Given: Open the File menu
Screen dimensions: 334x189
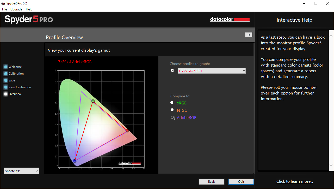Looking at the screenshot, I should pos(4,9).
